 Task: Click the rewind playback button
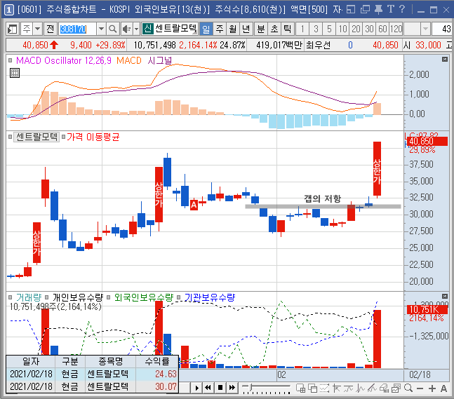tap(208, 388)
